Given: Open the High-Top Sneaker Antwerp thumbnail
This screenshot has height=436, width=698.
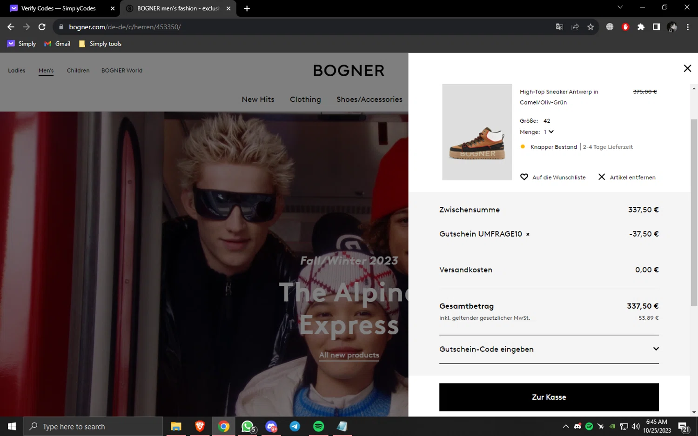Looking at the screenshot, I should (x=477, y=132).
